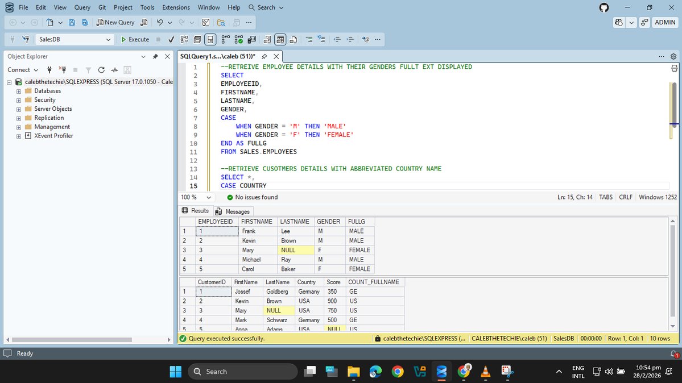Toggle Include Actual Execution Plan
The width and height of the screenshot is (682, 383).
point(225,39)
